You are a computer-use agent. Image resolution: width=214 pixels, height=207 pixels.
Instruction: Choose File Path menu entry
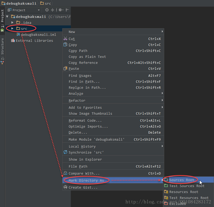[x=113, y=166]
